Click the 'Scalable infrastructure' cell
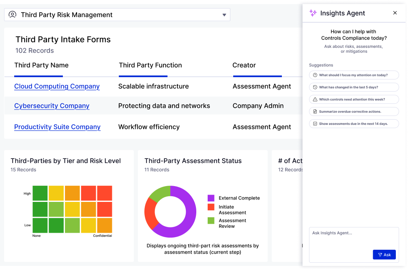Screen dimensions: 408x270 click(154, 86)
